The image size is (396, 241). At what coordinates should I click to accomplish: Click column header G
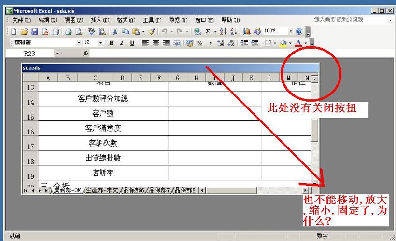coord(178,78)
